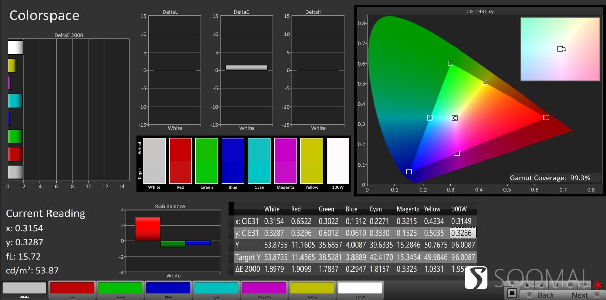Click the red bar in the RGB Balance chart
The height and width of the screenshot is (300, 606).
147,229
